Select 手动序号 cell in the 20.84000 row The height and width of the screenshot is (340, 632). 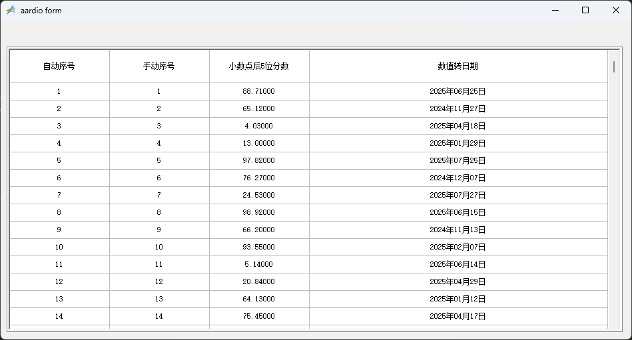pos(159,282)
